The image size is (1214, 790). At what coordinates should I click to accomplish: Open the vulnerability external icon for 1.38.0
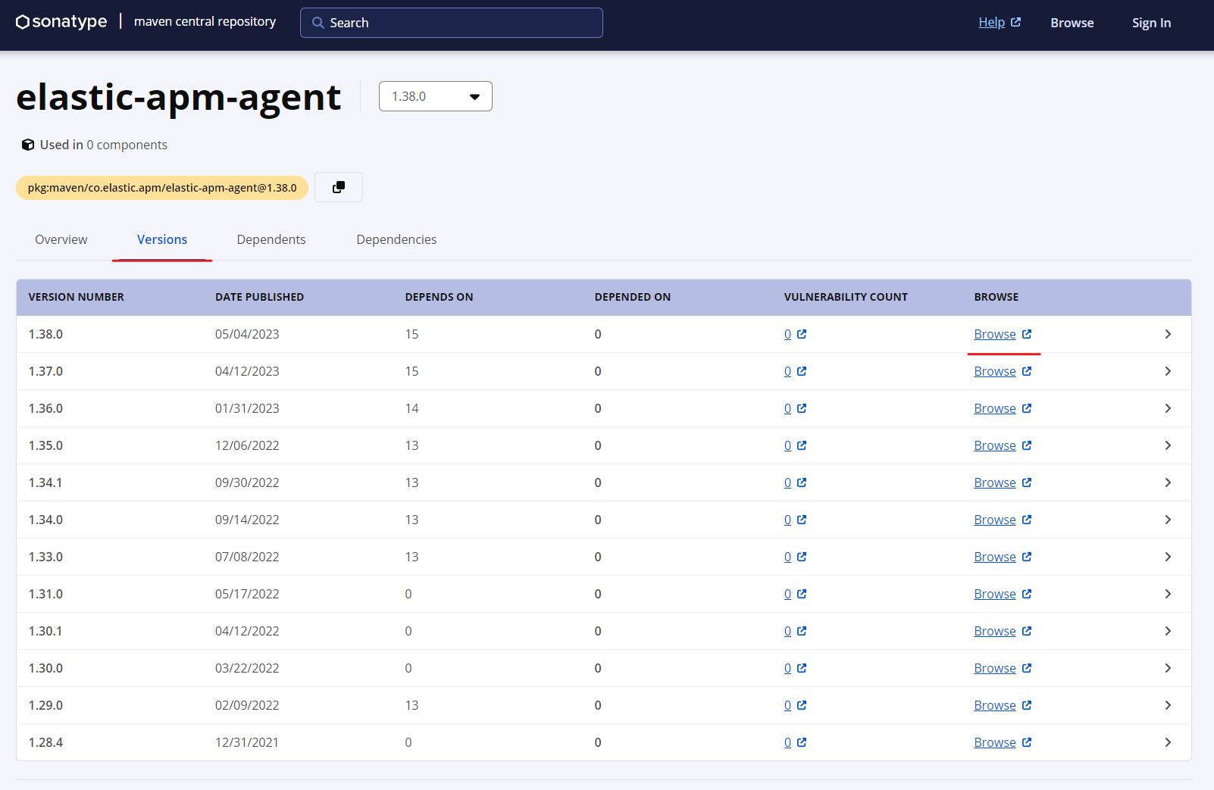pyautogui.click(x=802, y=334)
